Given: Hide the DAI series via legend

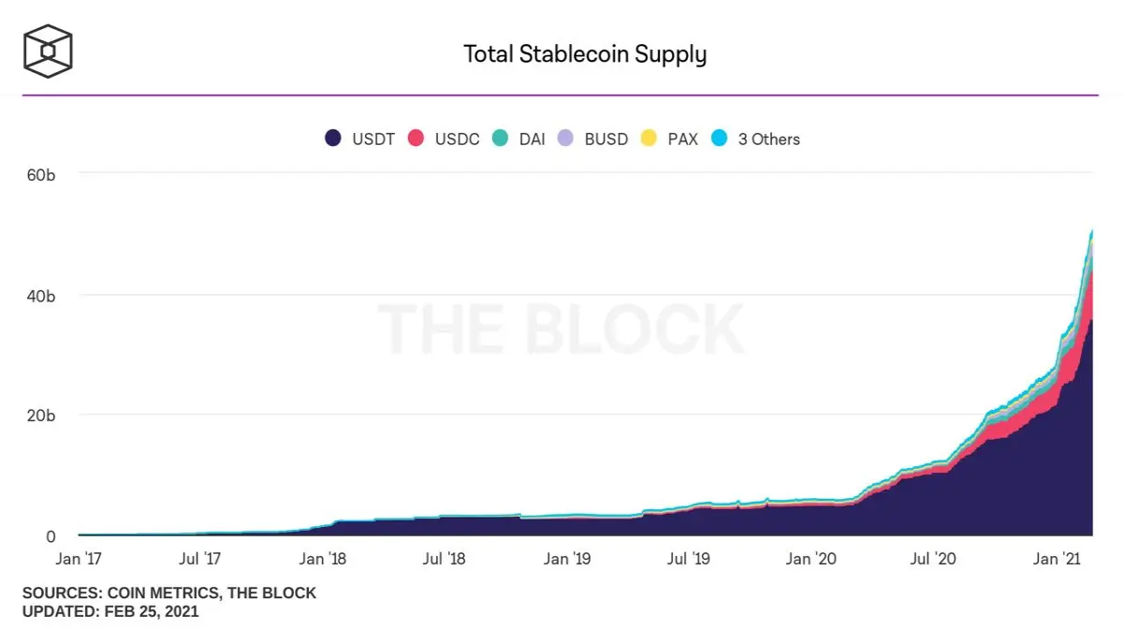Looking at the screenshot, I should [518, 139].
